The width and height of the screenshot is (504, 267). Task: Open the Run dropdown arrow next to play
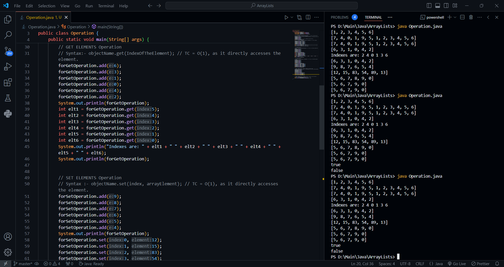click(292, 17)
